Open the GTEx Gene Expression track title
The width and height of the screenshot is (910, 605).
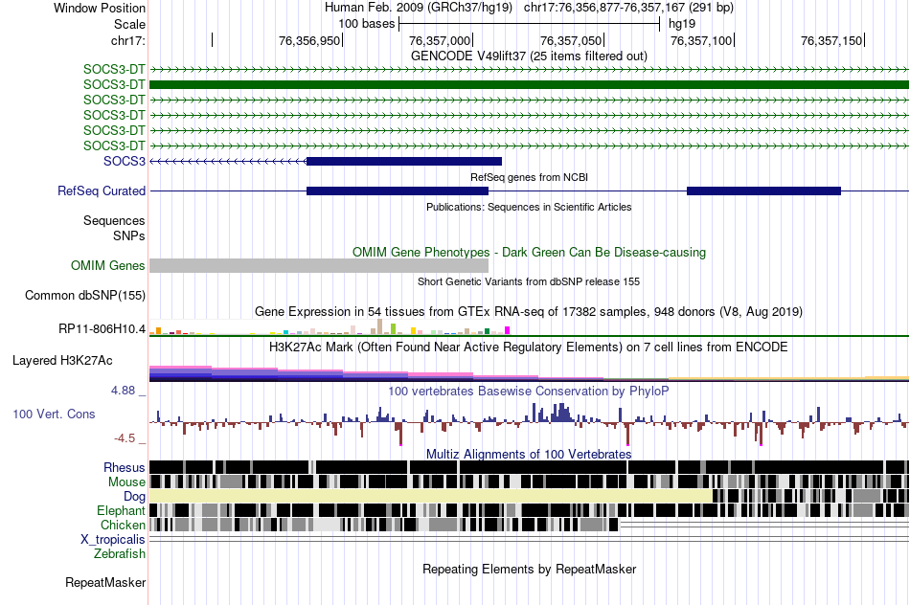click(529, 311)
